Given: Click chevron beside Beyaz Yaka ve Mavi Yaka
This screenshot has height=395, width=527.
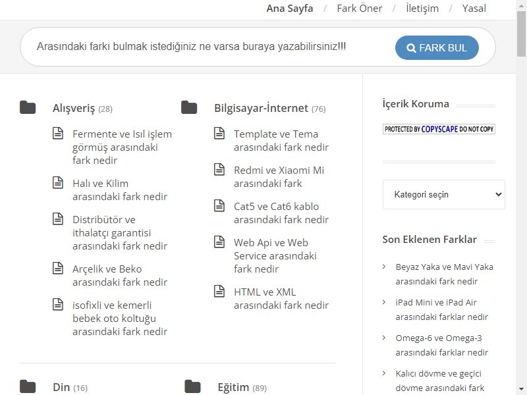Looking at the screenshot, I should click(384, 267).
